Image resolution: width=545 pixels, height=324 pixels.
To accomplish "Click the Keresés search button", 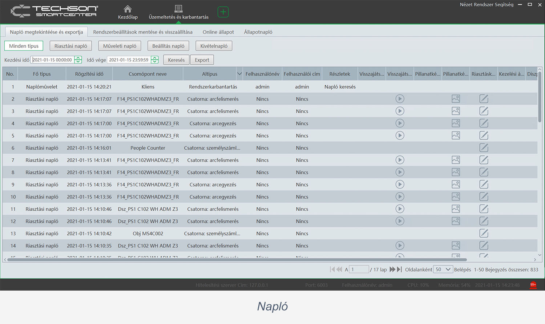I will pyautogui.click(x=176, y=60).
